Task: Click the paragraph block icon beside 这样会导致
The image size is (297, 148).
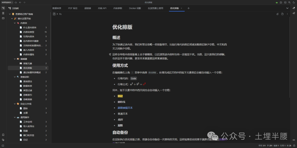Action: [110, 54]
